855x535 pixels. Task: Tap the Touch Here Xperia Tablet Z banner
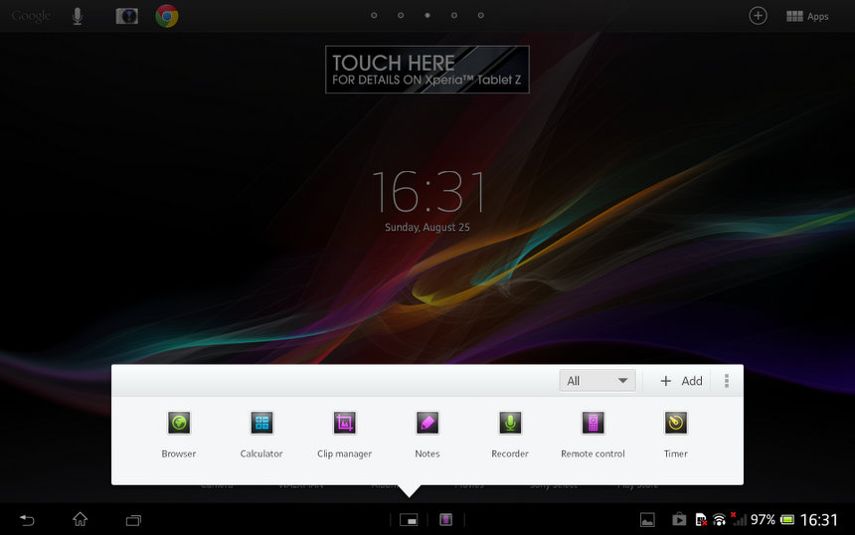[x=427, y=70]
